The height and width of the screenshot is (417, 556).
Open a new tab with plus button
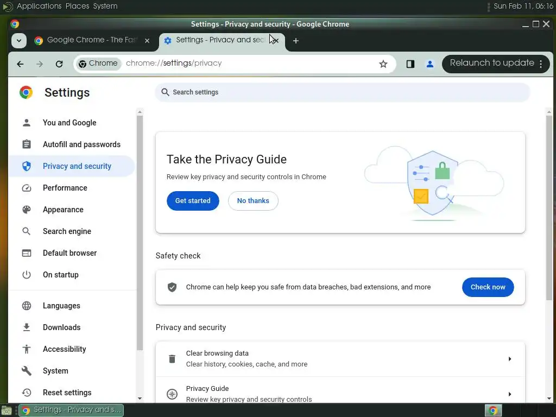(296, 41)
